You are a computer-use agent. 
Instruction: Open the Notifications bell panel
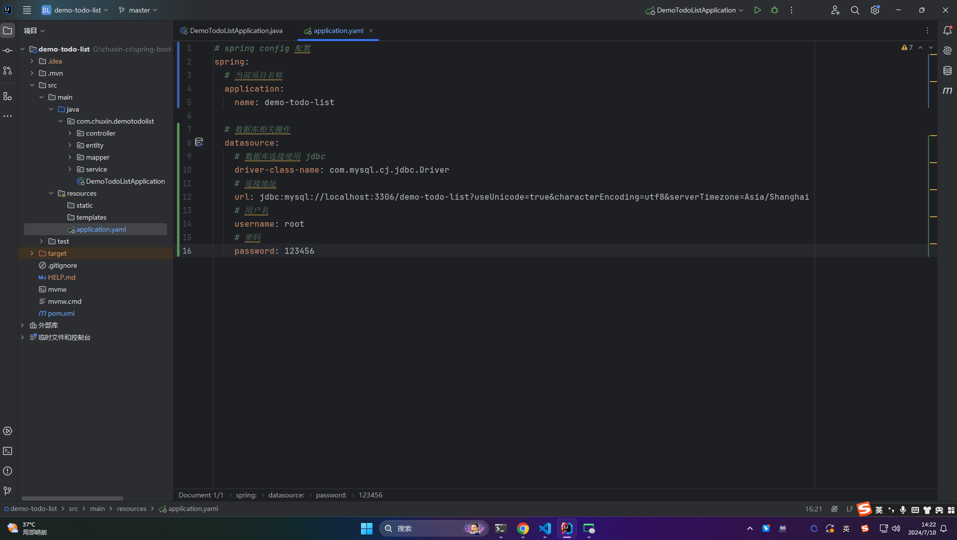pos(947,31)
